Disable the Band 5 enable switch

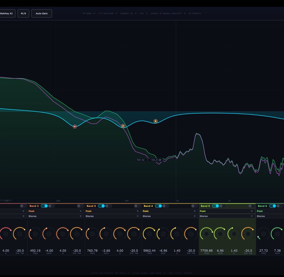tap(216, 206)
